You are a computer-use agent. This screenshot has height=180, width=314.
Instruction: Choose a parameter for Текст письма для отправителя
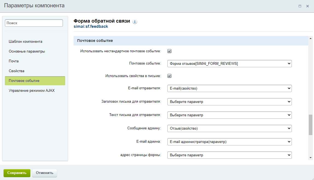[229, 115]
